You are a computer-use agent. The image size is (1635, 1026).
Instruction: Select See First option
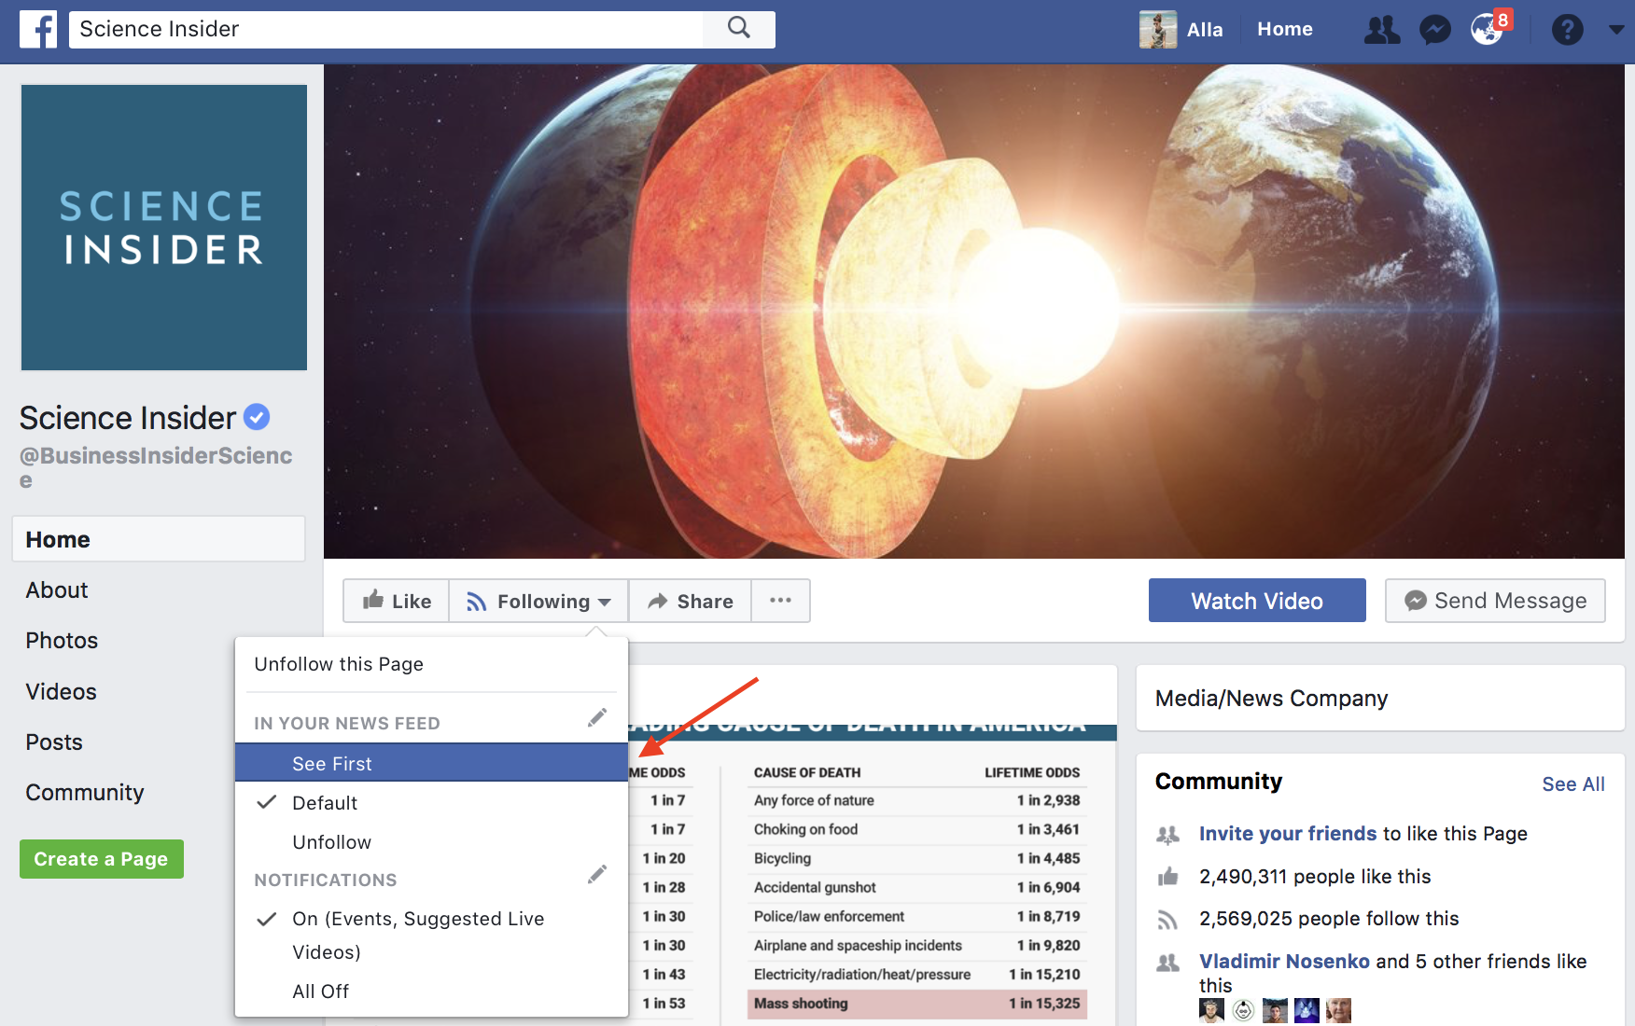point(431,763)
